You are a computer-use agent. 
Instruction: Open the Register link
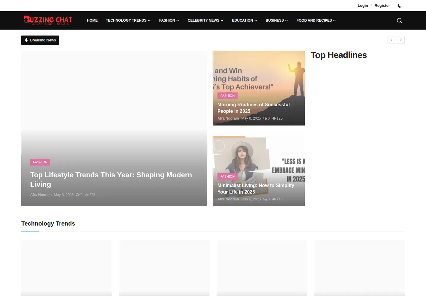coord(382,6)
